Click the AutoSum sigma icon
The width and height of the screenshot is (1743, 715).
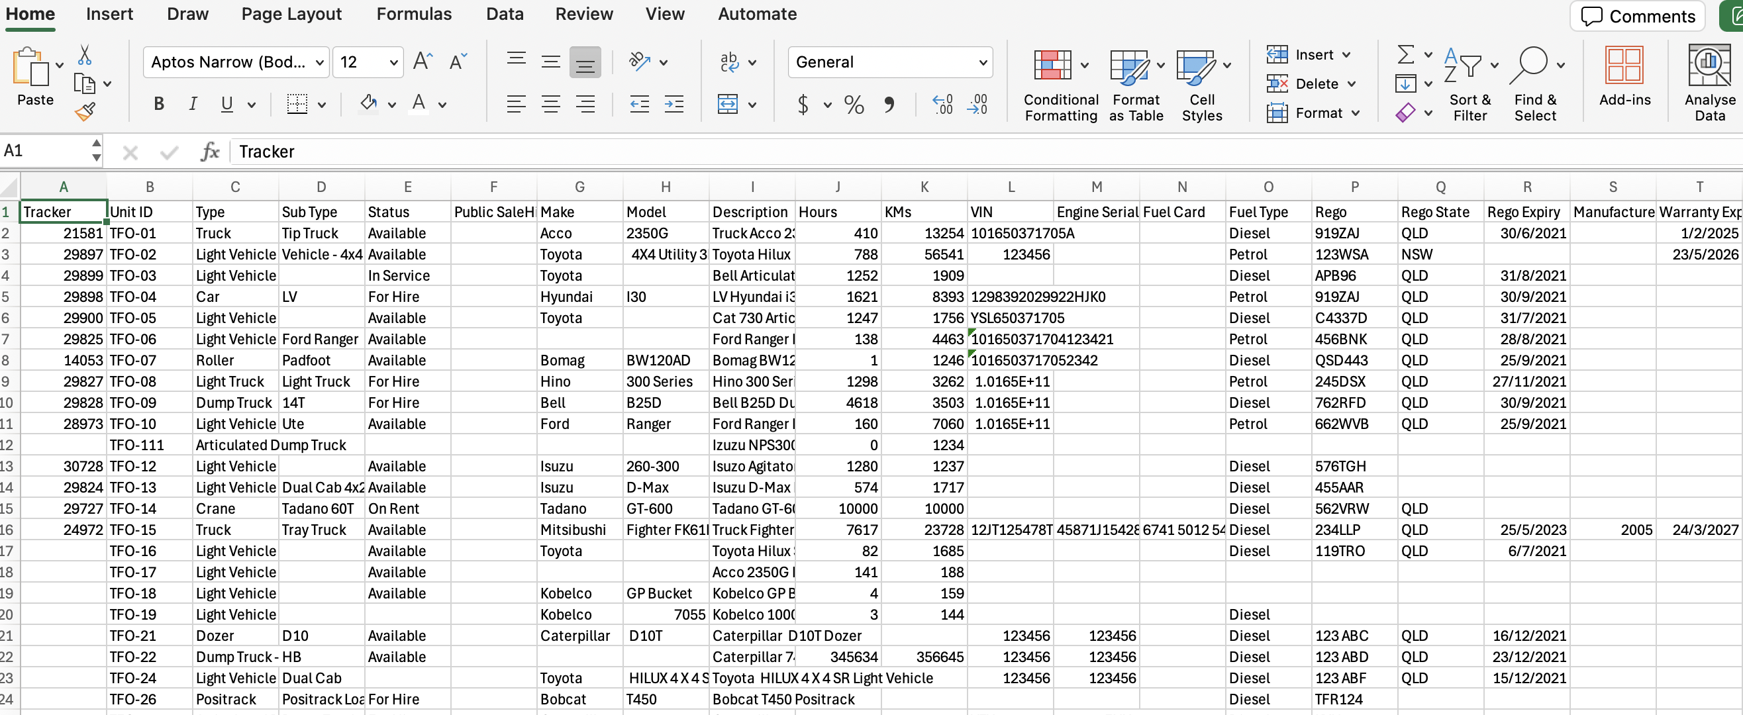[1405, 54]
